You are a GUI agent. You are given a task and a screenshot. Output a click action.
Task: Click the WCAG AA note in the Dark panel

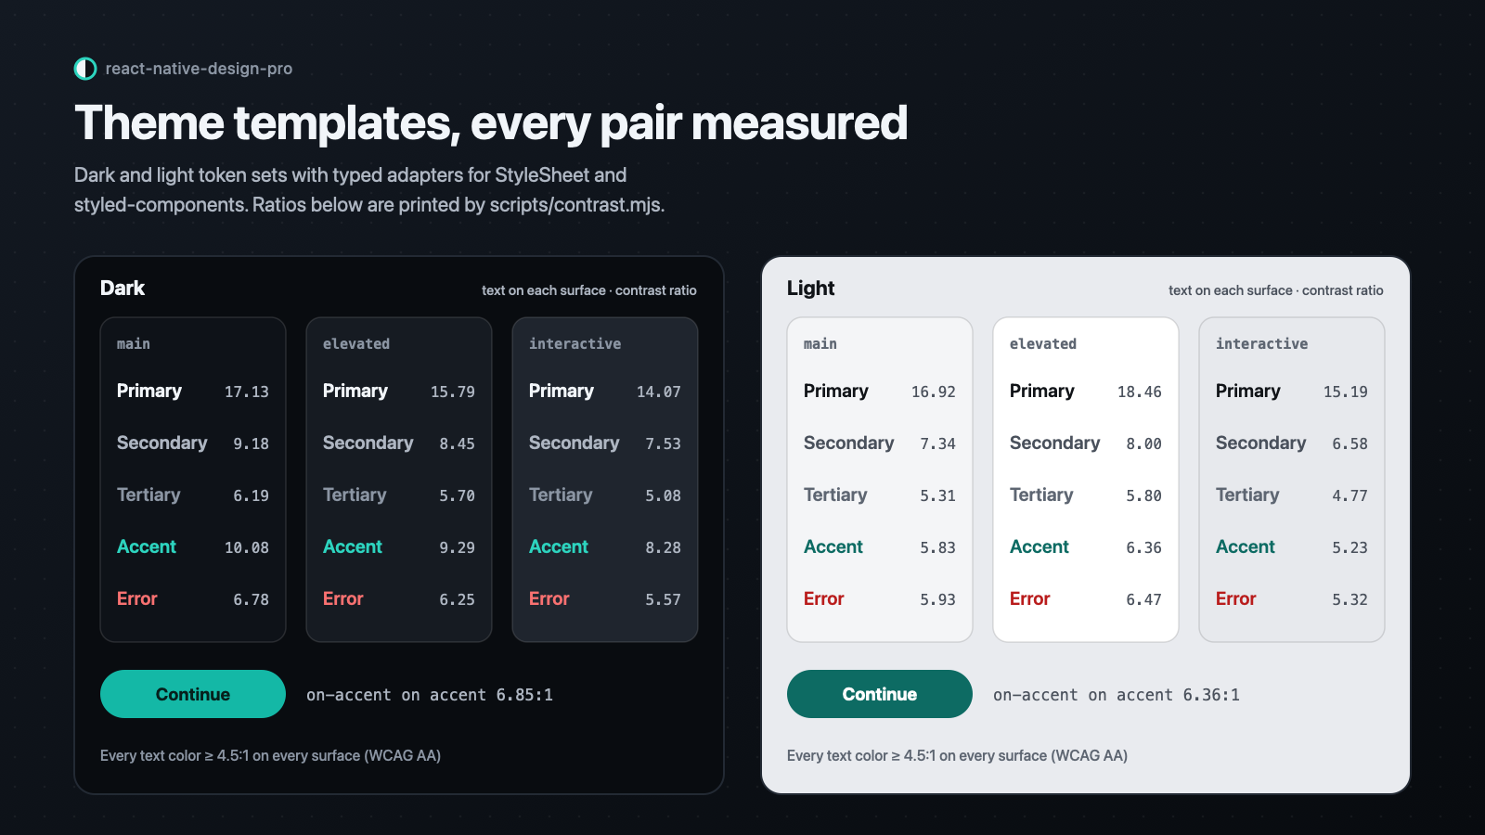coord(270,755)
